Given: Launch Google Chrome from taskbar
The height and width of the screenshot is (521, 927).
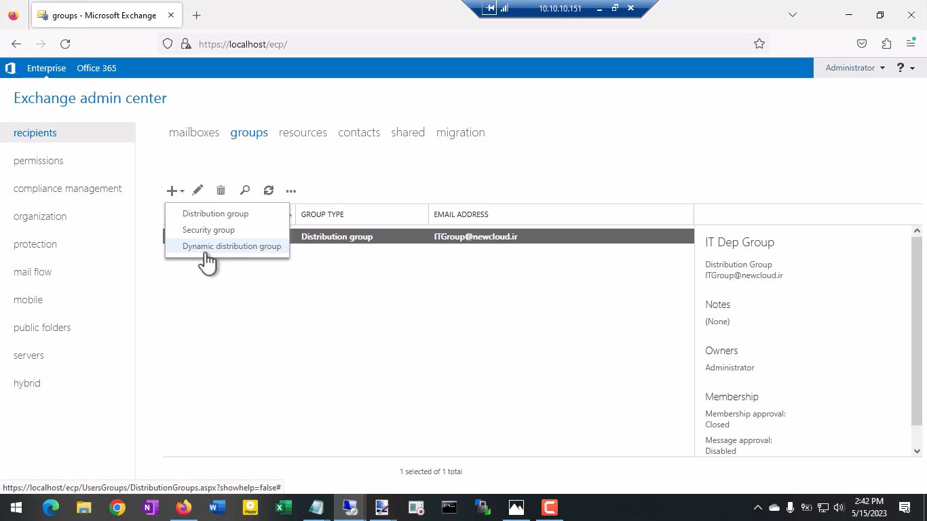Looking at the screenshot, I should 117,507.
